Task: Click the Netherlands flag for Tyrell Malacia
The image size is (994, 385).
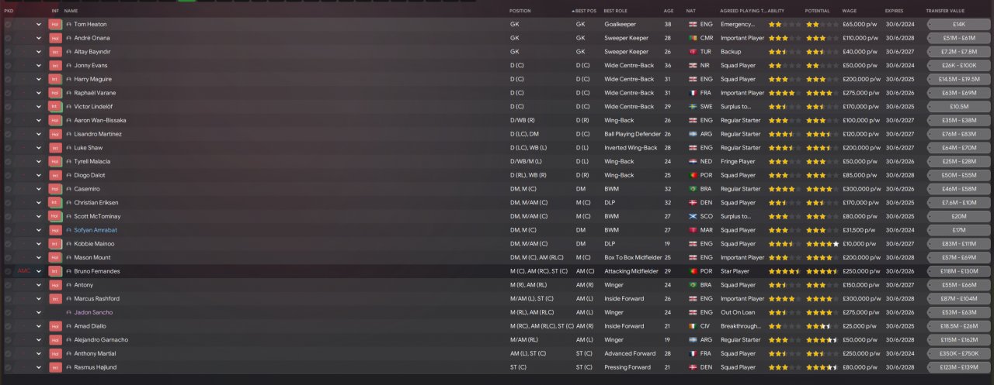Action: click(692, 161)
